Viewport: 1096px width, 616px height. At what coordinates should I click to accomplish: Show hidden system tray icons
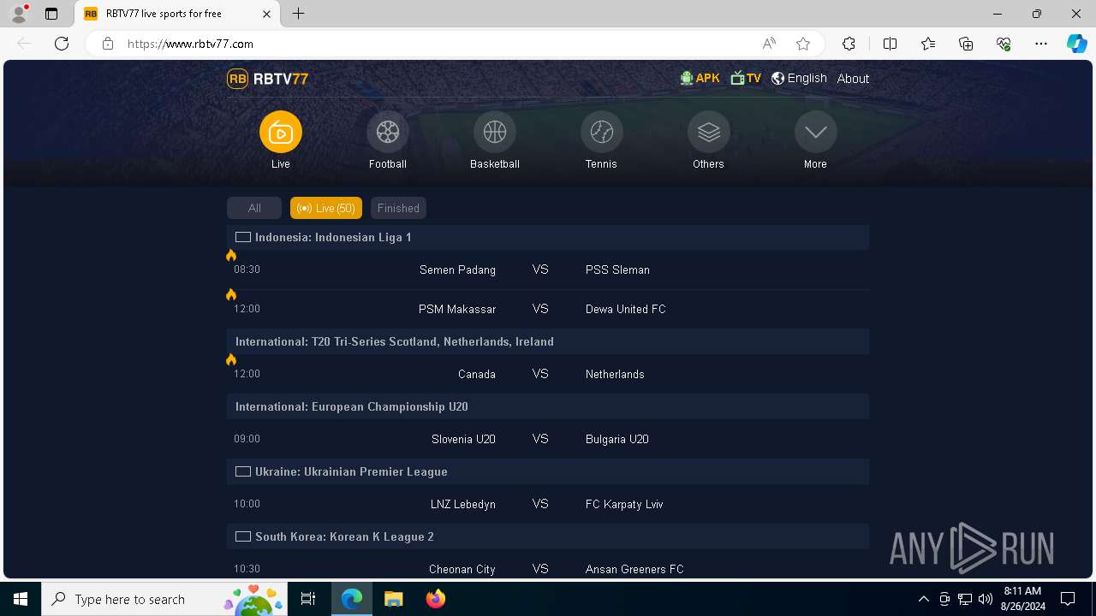tap(923, 599)
